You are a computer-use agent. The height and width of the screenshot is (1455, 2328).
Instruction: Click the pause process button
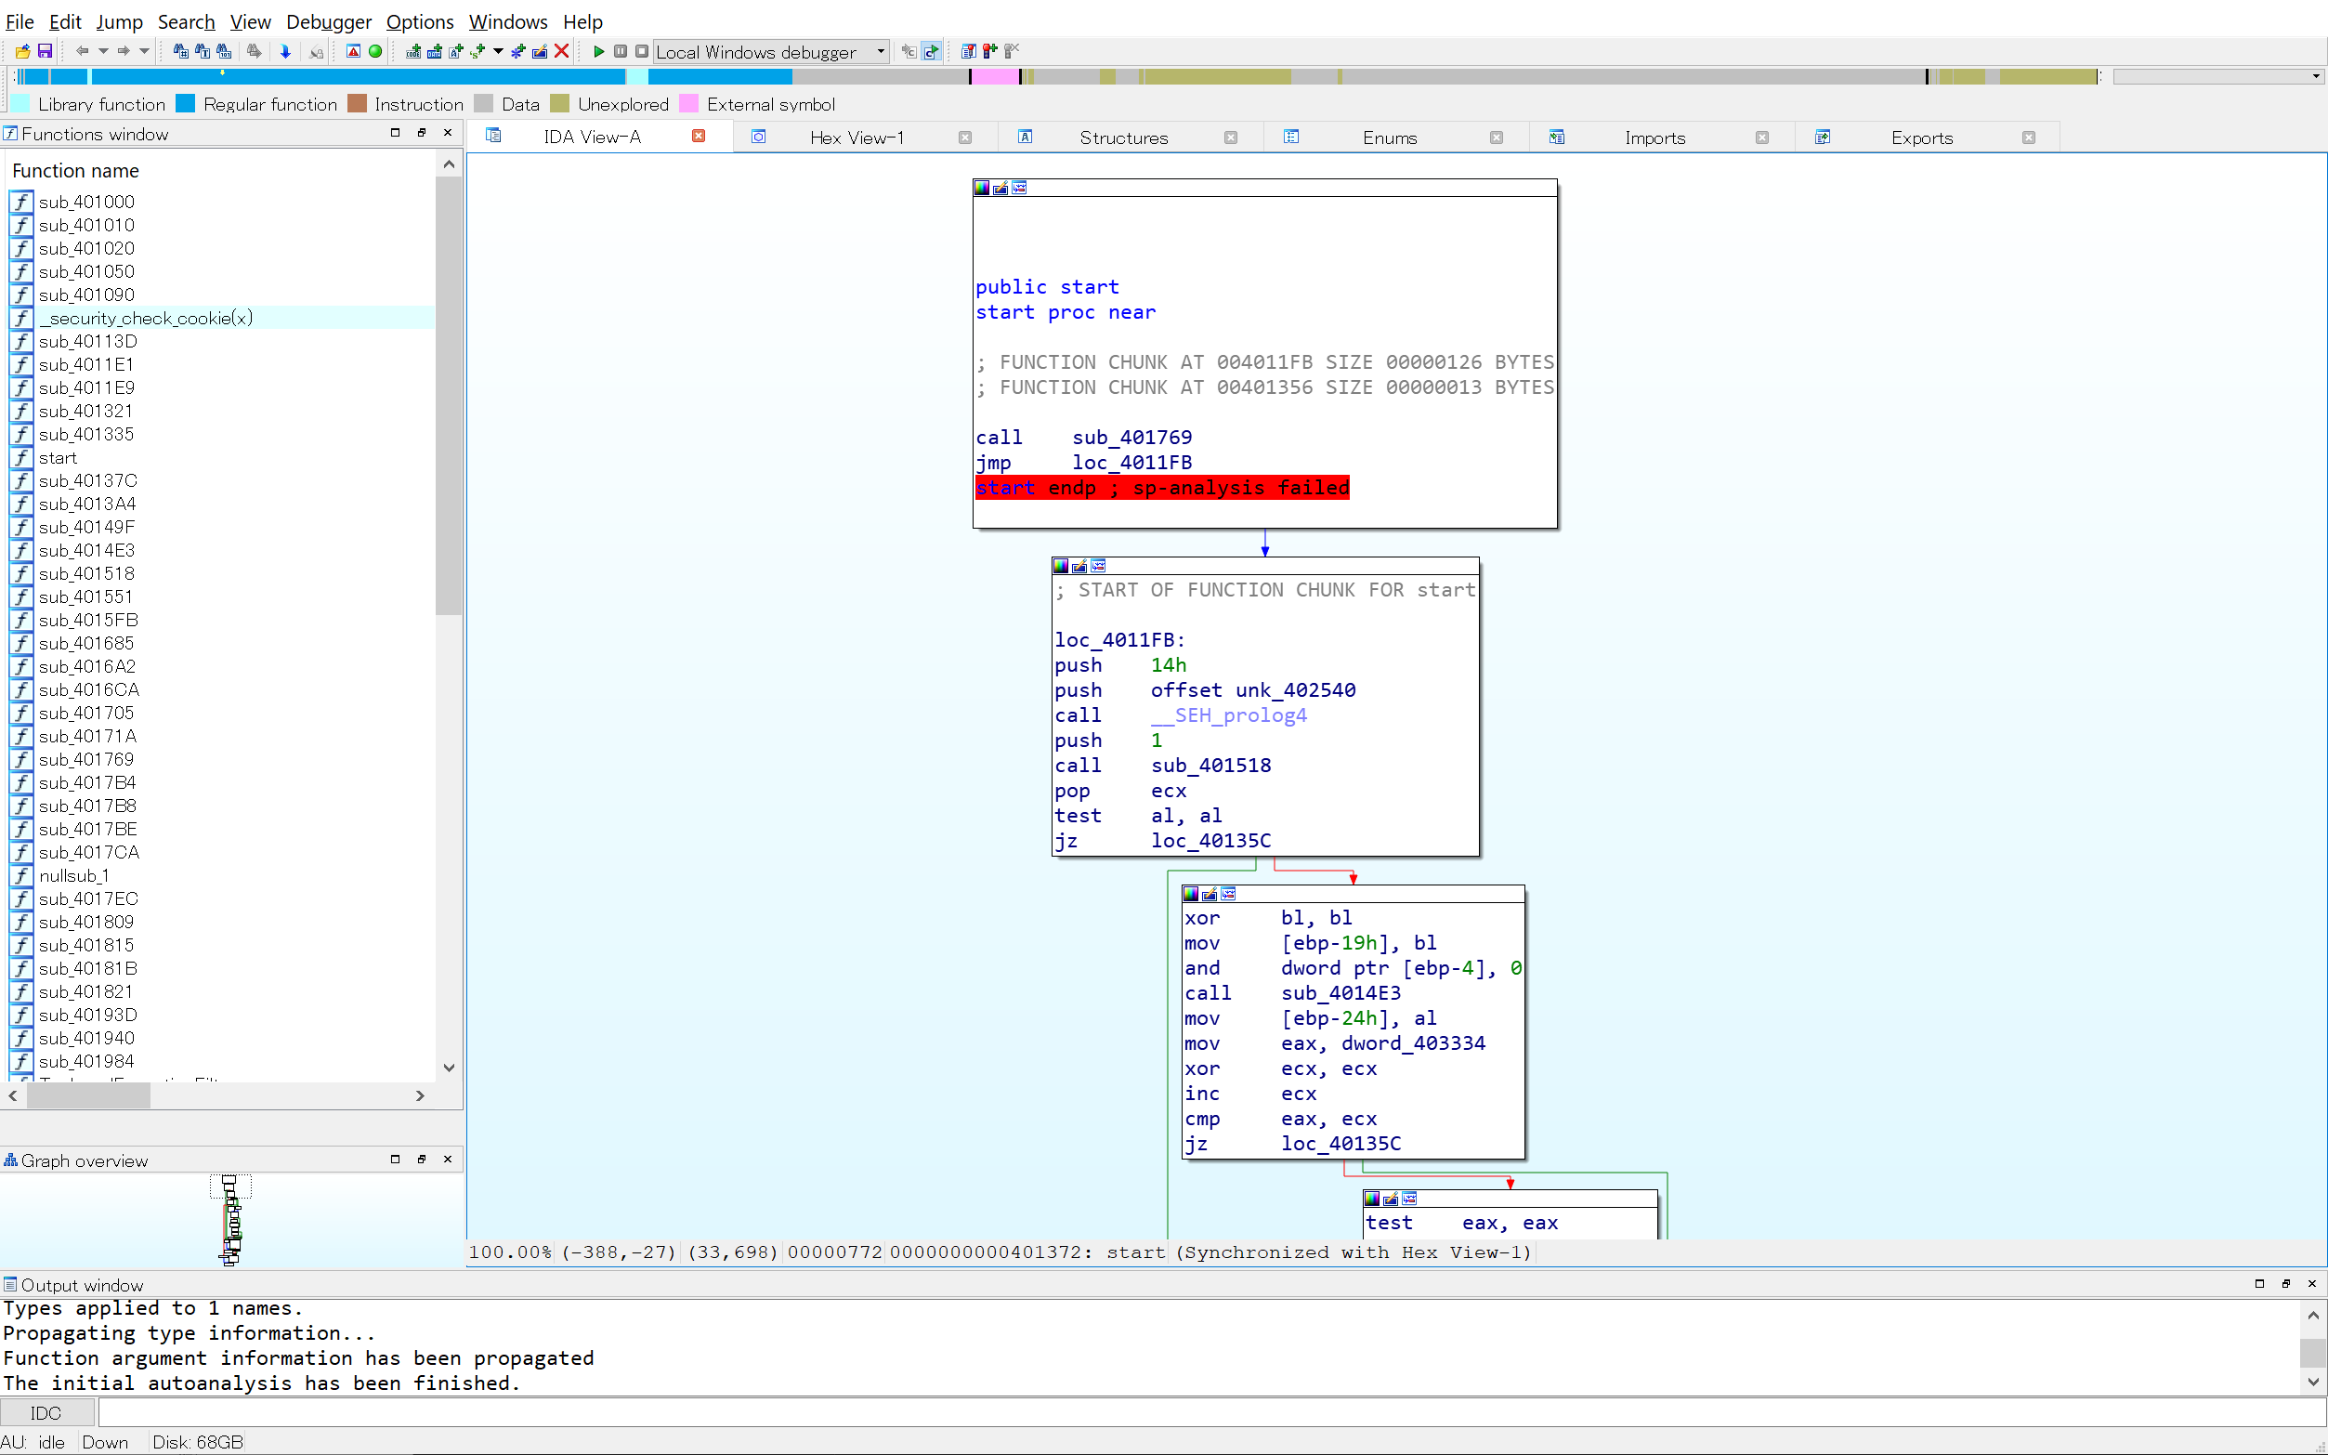[621, 52]
